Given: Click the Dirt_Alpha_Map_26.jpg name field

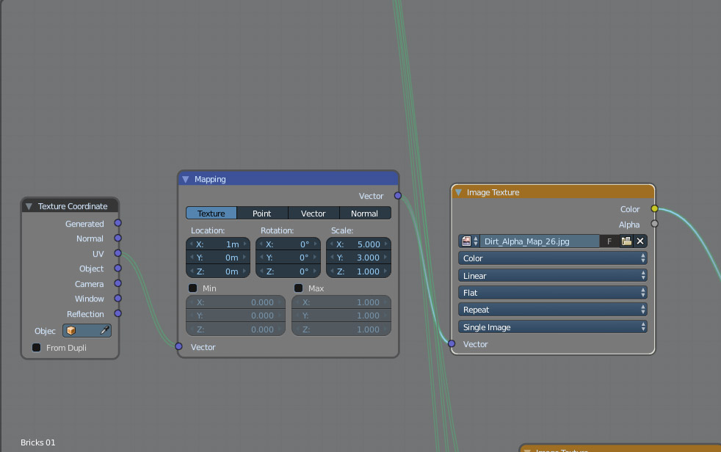Looking at the screenshot, I should click(x=540, y=241).
